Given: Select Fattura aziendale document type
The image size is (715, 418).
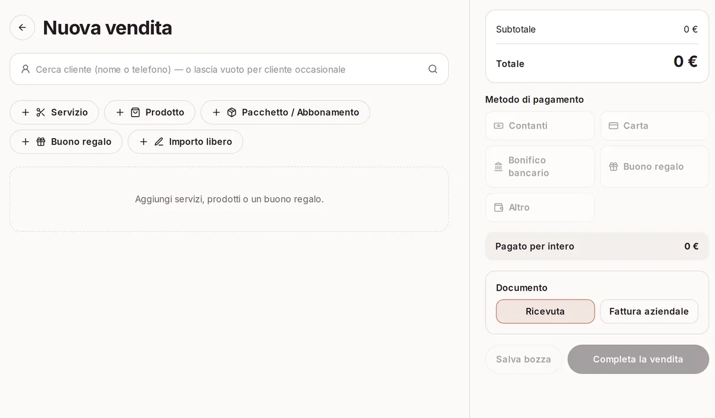Looking at the screenshot, I should click(649, 311).
